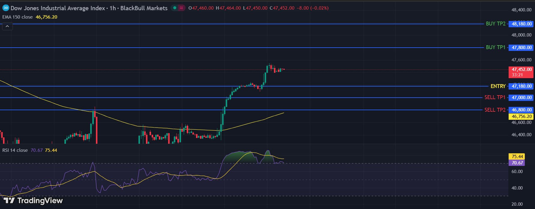535x209 pixels.
Task: Click the blue 48,180.00 price tag
Action: tap(522, 24)
